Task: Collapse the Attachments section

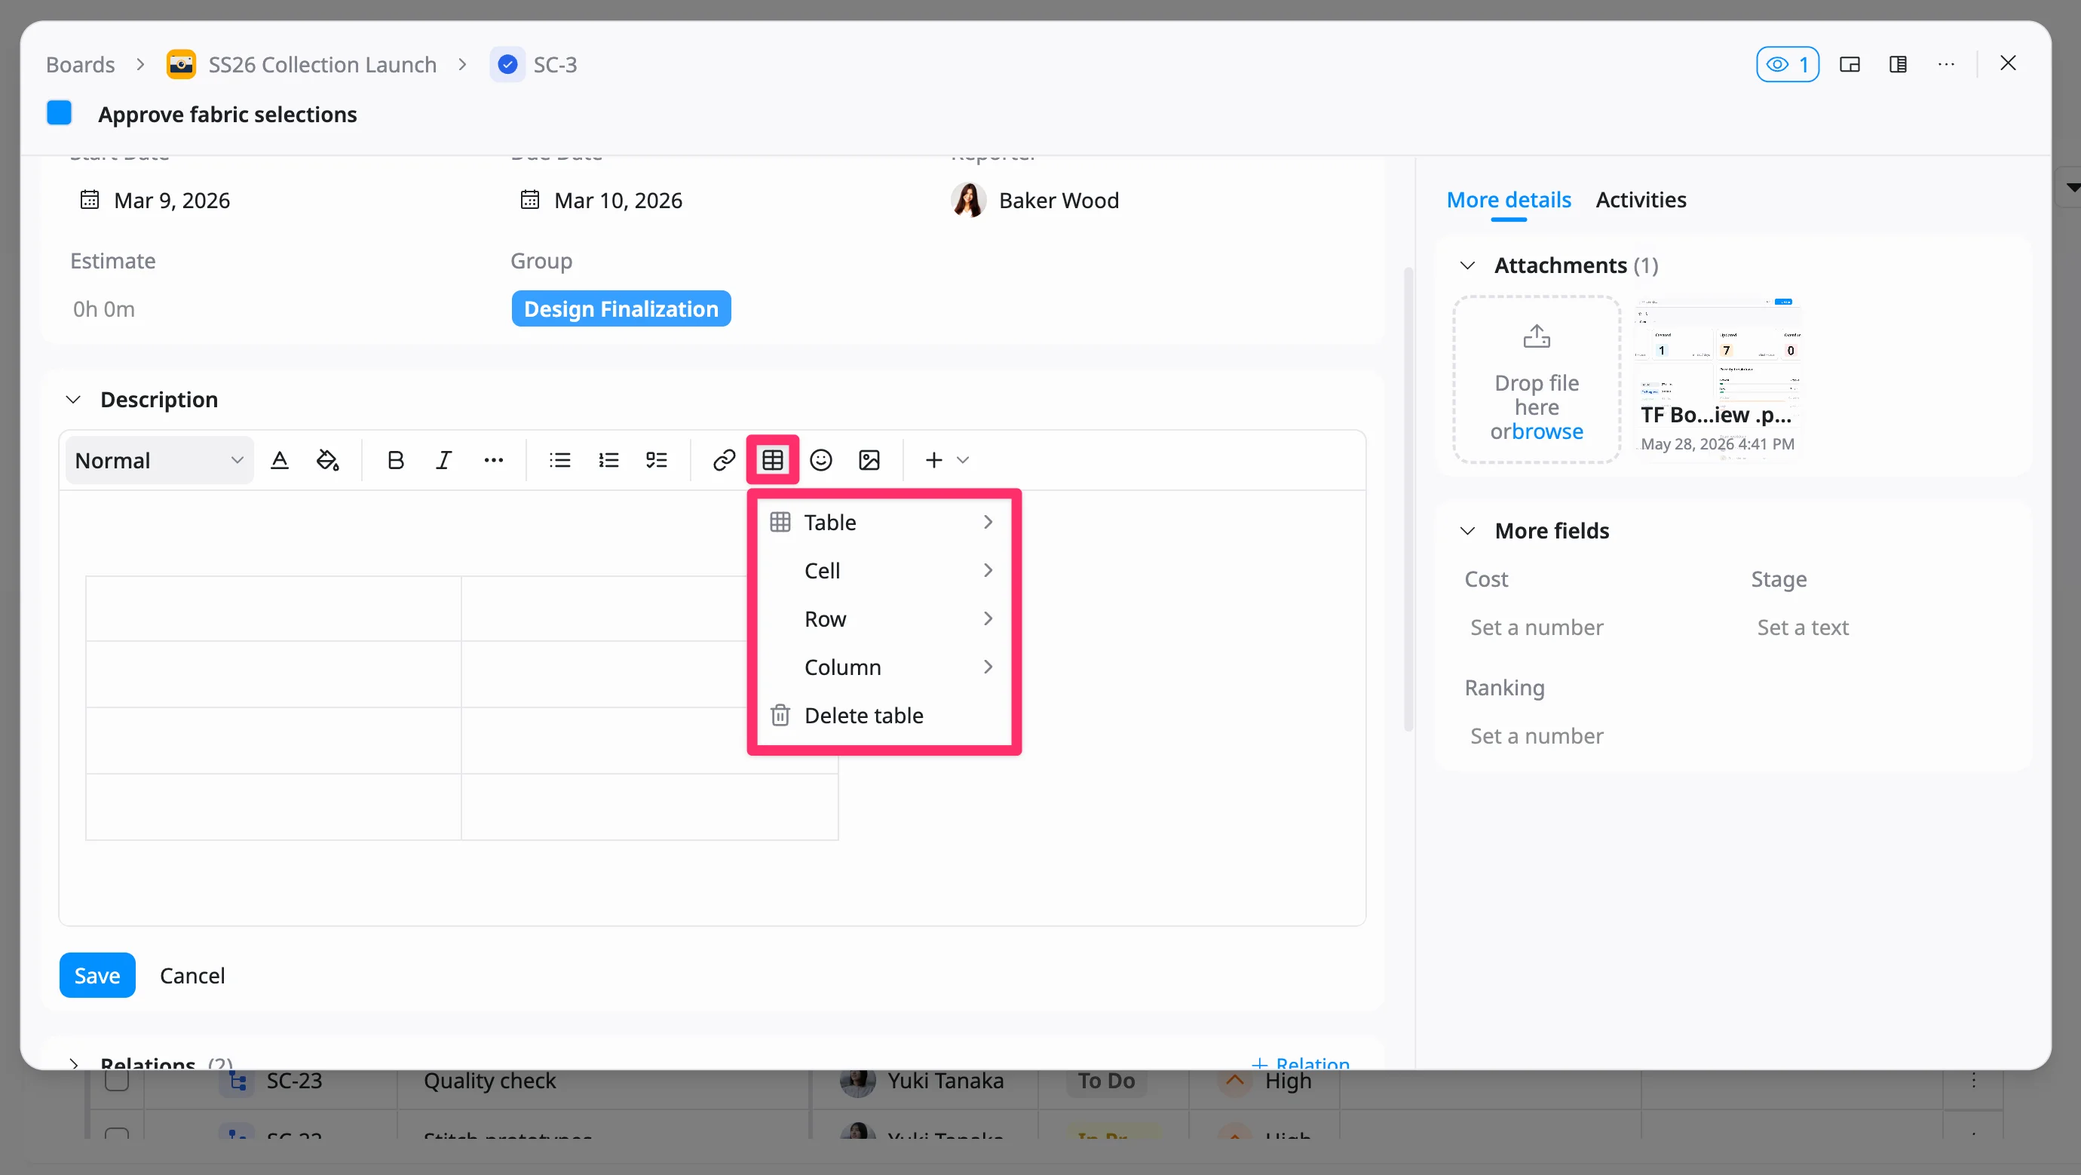Action: click(x=1468, y=266)
